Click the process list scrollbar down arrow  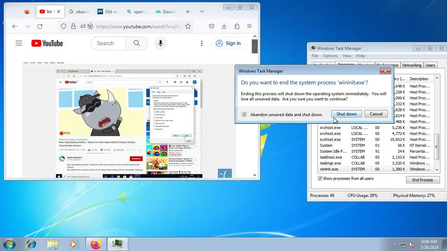click(437, 169)
